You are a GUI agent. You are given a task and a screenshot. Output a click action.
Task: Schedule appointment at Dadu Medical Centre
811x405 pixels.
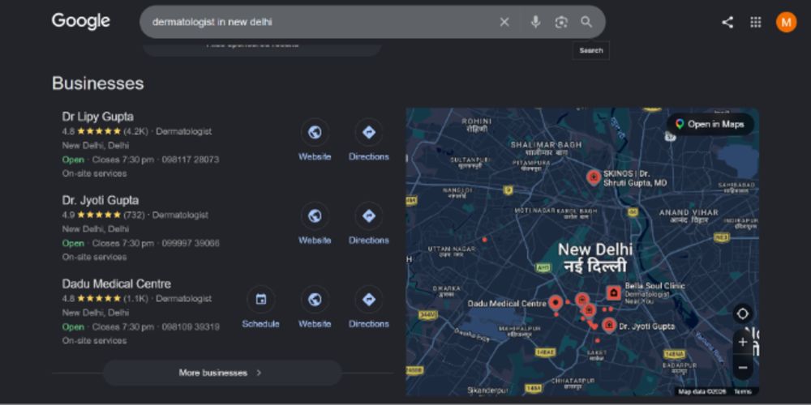260,300
